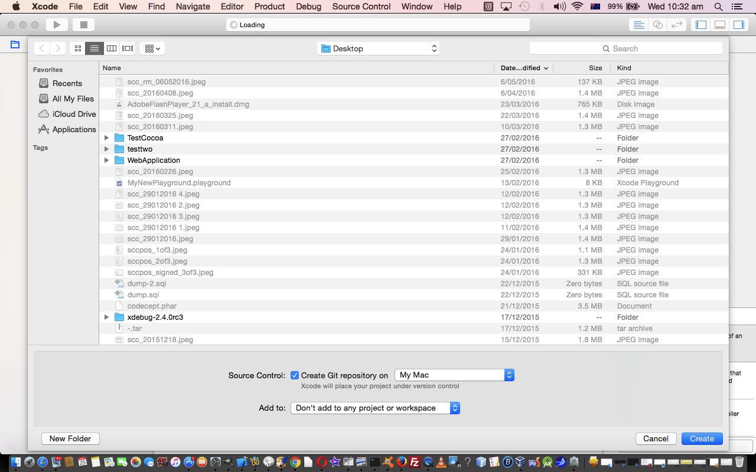Click the Kind column header
Image resolution: width=756 pixels, height=472 pixels.
[670, 68]
